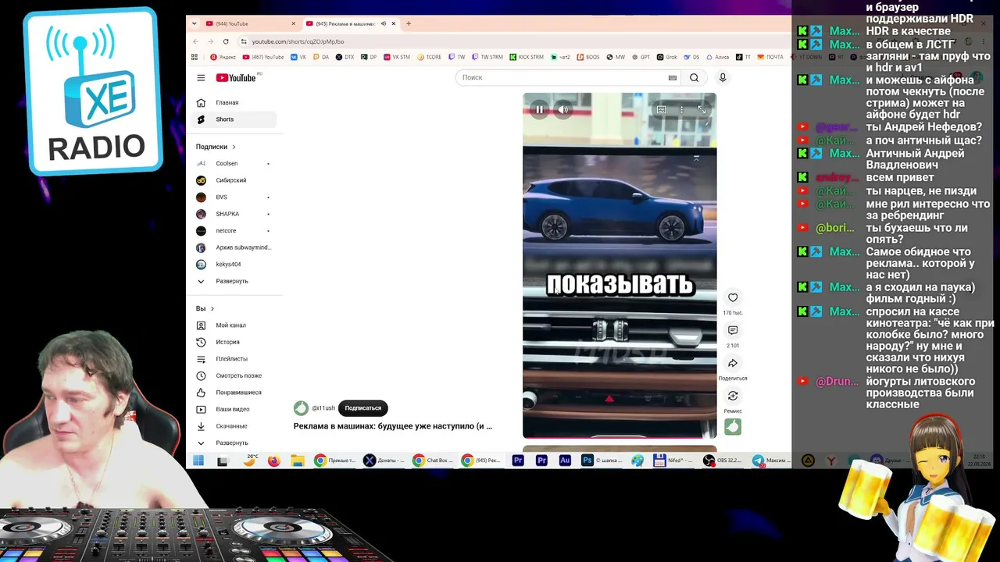
Task: Click the address bar URL
Action: tap(298, 41)
